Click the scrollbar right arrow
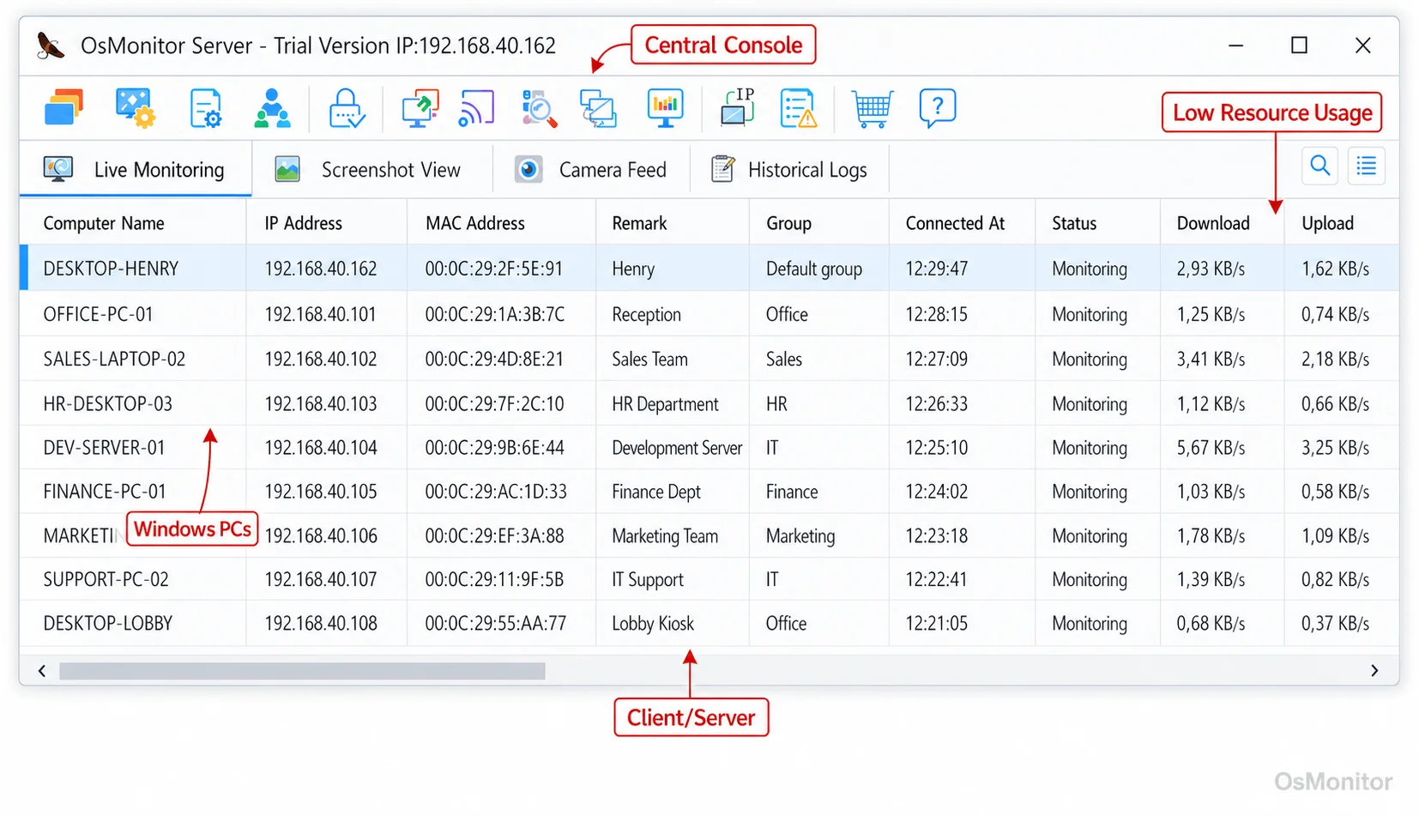This screenshot has height=816, width=1419. 1374,671
